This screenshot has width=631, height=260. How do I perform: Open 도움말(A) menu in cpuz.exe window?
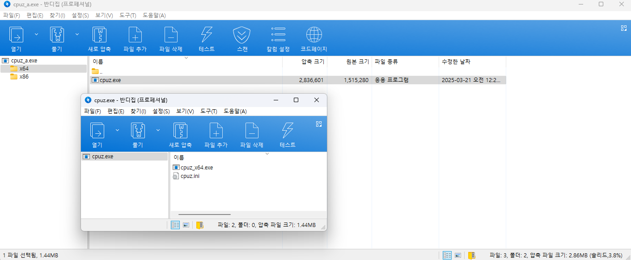tap(235, 111)
